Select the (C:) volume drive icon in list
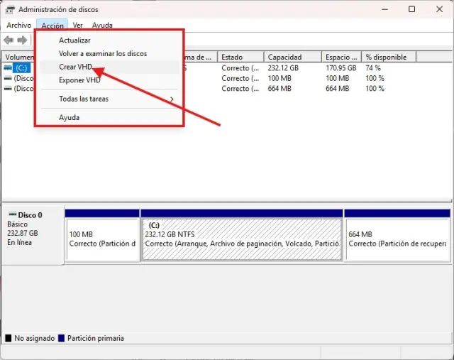 click(x=8, y=67)
